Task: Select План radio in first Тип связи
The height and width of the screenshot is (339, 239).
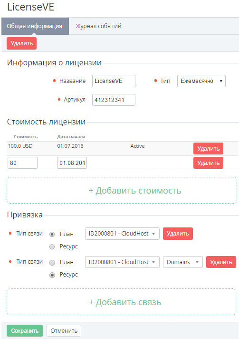Action: 52,234
